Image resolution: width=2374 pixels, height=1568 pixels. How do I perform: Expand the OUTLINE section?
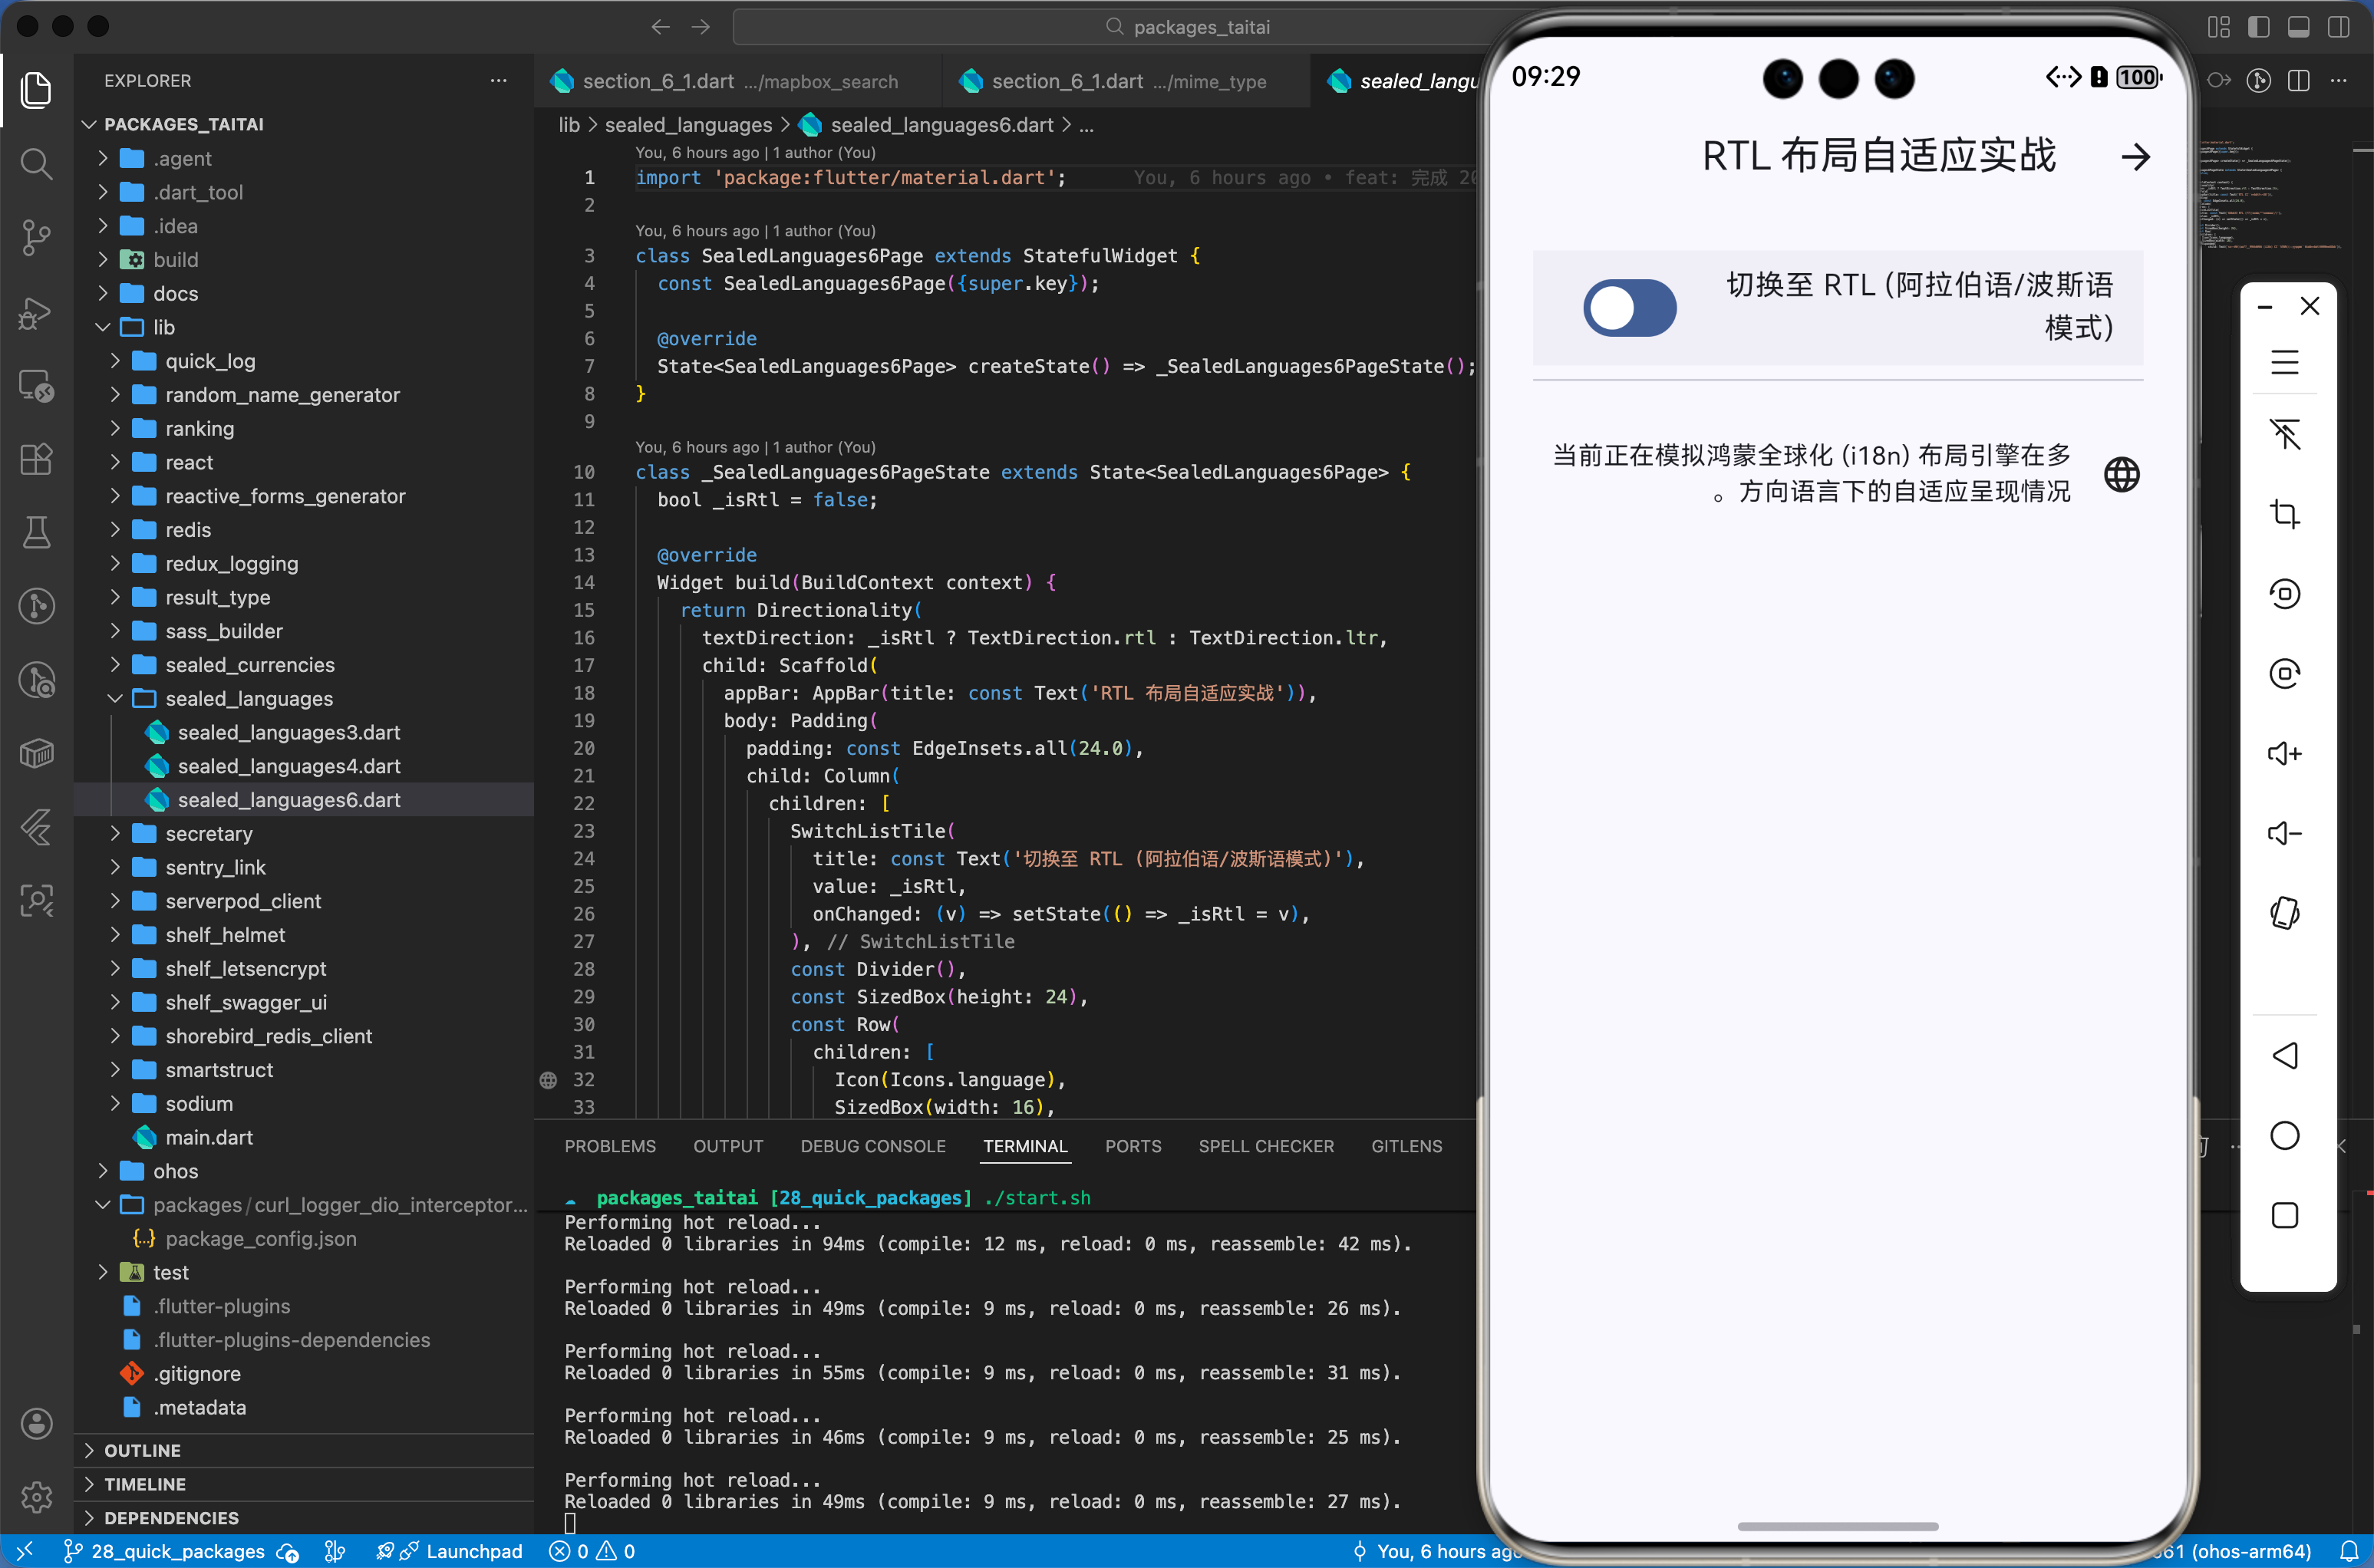[142, 1450]
